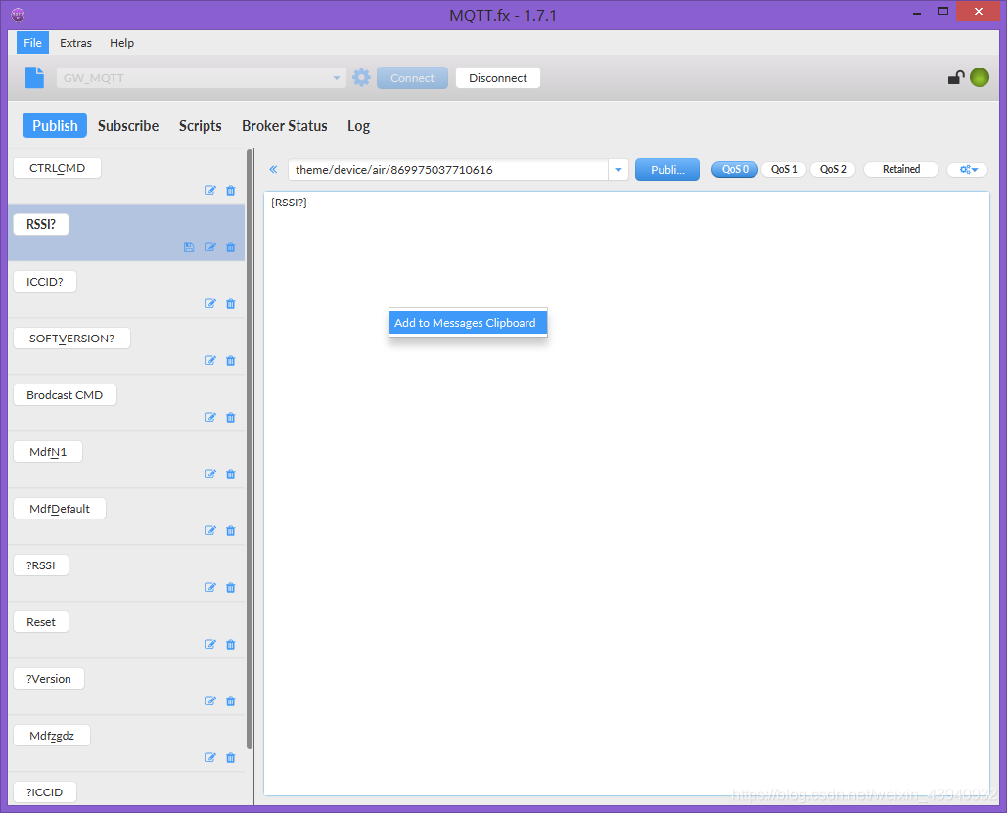Open the publish options gears dropdown
The image size is (1007, 813).
click(x=968, y=169)
